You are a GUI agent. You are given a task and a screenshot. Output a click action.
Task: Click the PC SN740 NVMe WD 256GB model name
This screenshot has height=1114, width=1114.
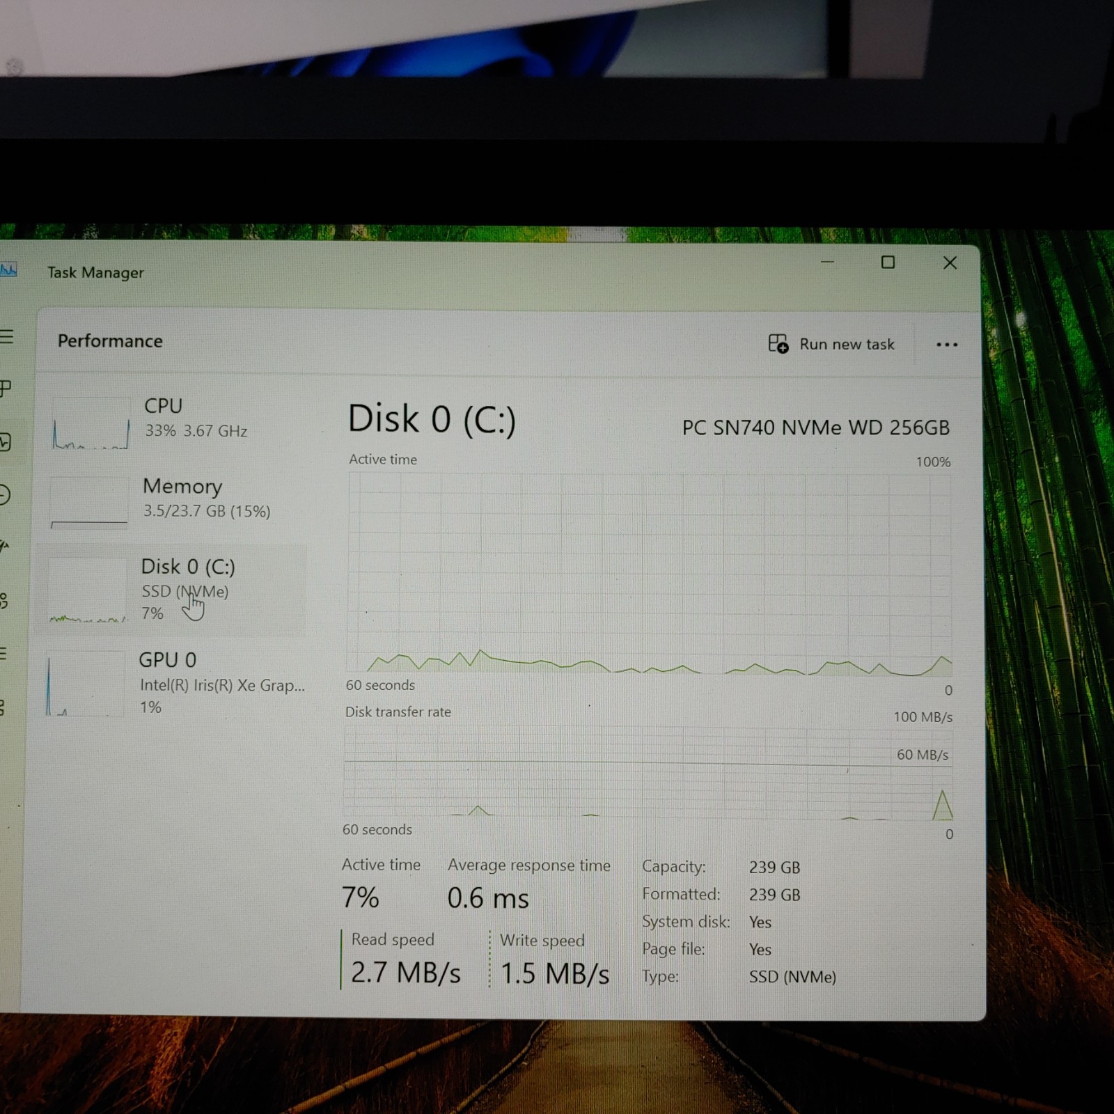(x=815, y=427)
